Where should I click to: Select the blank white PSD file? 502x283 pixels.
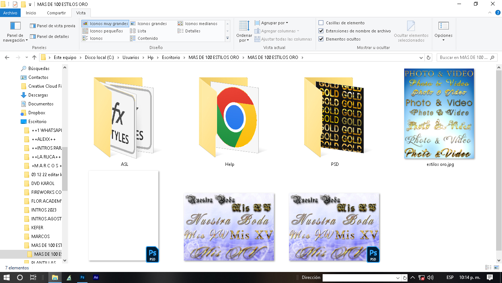124,216
